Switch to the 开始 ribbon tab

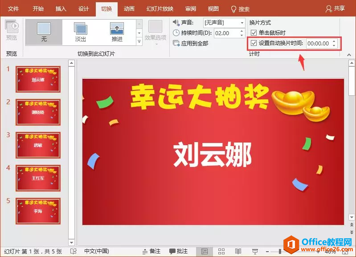(38, 9)
